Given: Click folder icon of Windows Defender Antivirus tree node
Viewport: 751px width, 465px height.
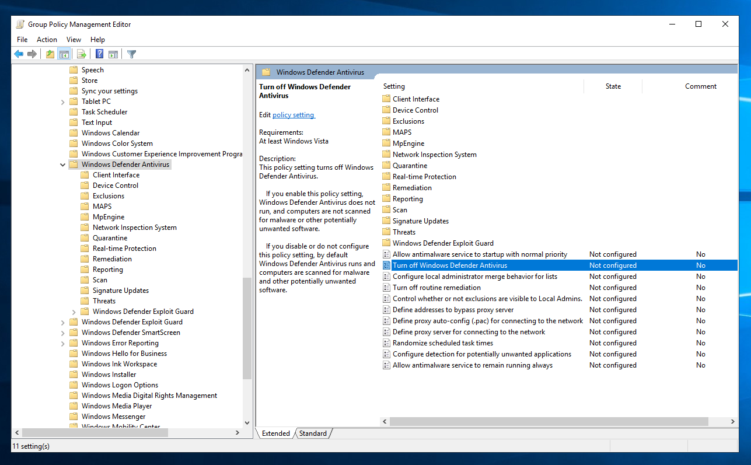Looking at the screenshot, I should pyautogui.click(x=74, y=165).
